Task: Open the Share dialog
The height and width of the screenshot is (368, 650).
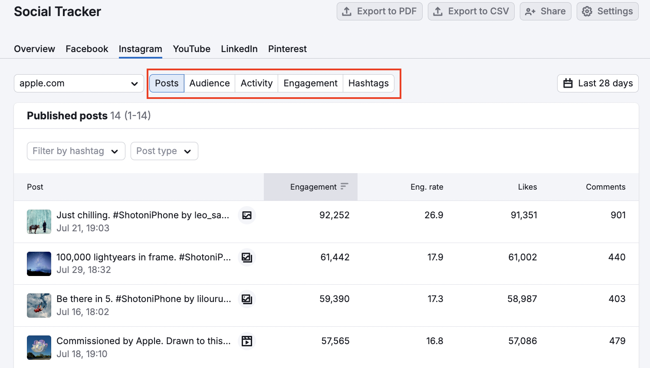Action: point(545,11)
